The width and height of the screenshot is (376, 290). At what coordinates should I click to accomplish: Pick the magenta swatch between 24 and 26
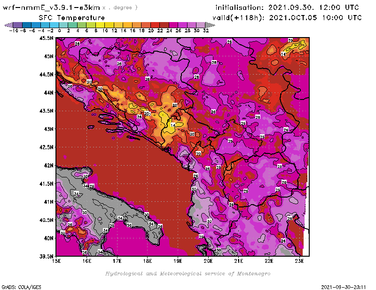[x=173, y=25]
